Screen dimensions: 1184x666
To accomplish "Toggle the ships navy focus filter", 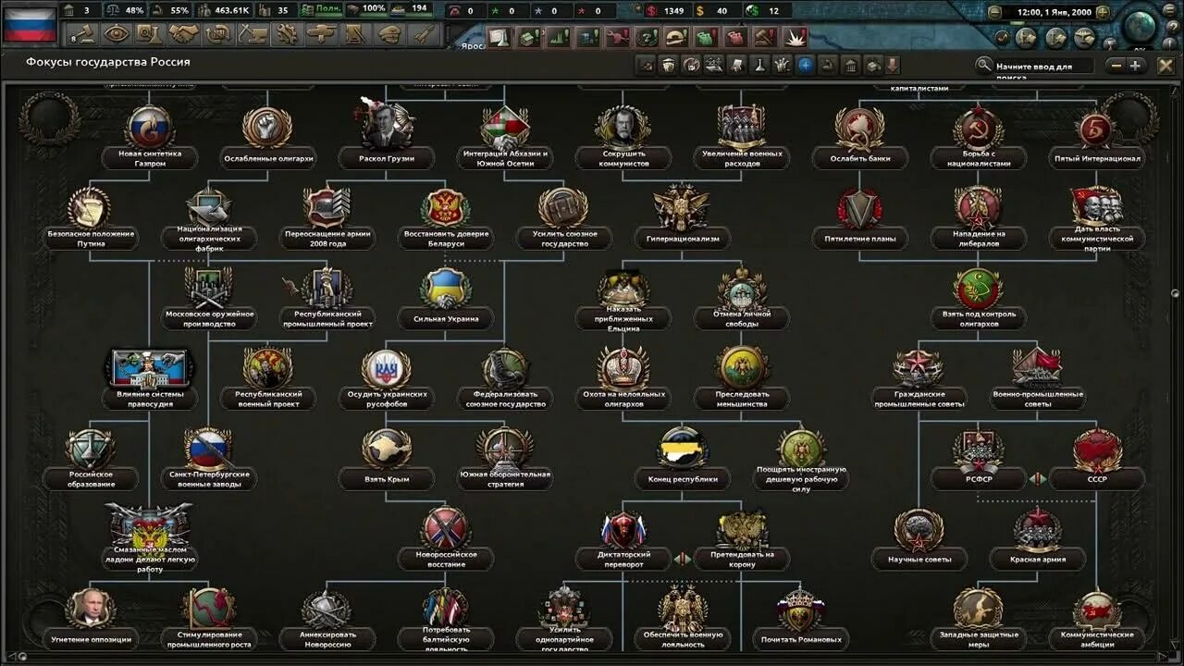I will (x=713, y=66).
